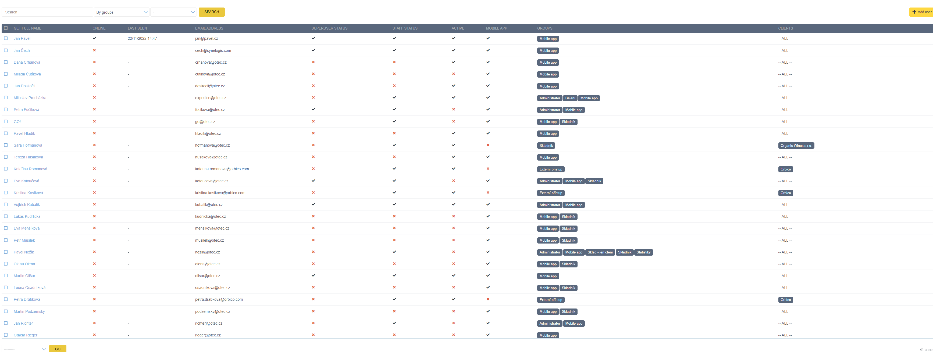Tick the select-all checkbox in table header

pos(6,28)
